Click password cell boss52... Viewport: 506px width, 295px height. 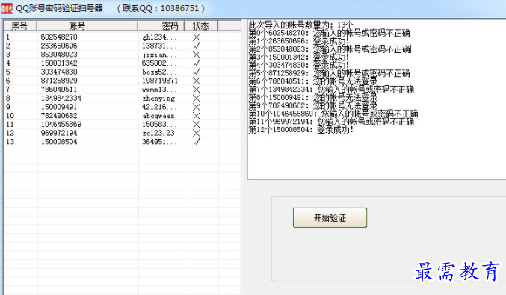159,72
